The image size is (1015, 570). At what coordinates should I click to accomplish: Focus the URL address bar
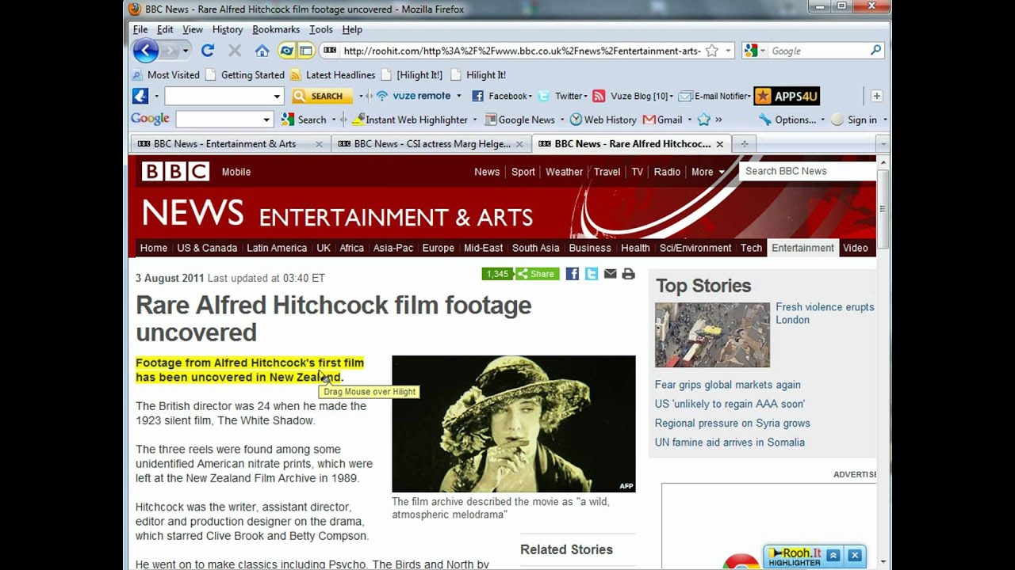[523, 51]
